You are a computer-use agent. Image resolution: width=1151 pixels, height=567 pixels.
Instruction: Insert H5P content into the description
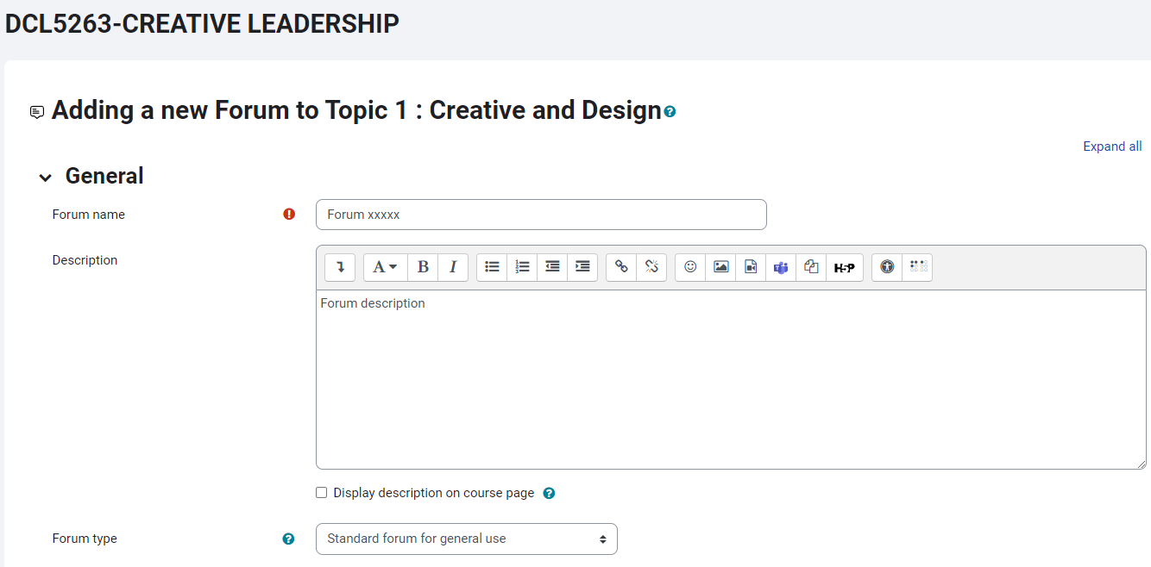[x=844, y=267]
